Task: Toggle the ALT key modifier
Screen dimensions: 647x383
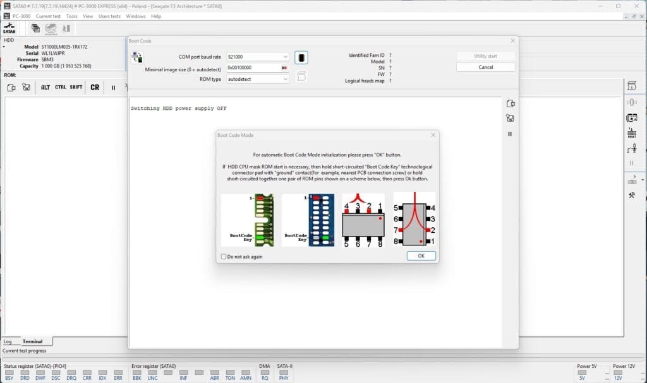Action: point(45,88)
